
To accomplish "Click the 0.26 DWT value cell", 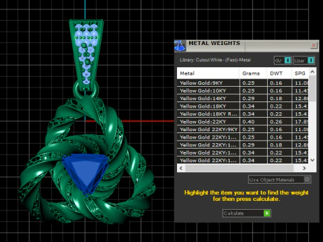I will (x=279, y=122).
